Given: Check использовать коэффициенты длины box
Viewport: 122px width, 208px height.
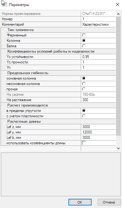Looking at the screenshot, I should (84, 143).
